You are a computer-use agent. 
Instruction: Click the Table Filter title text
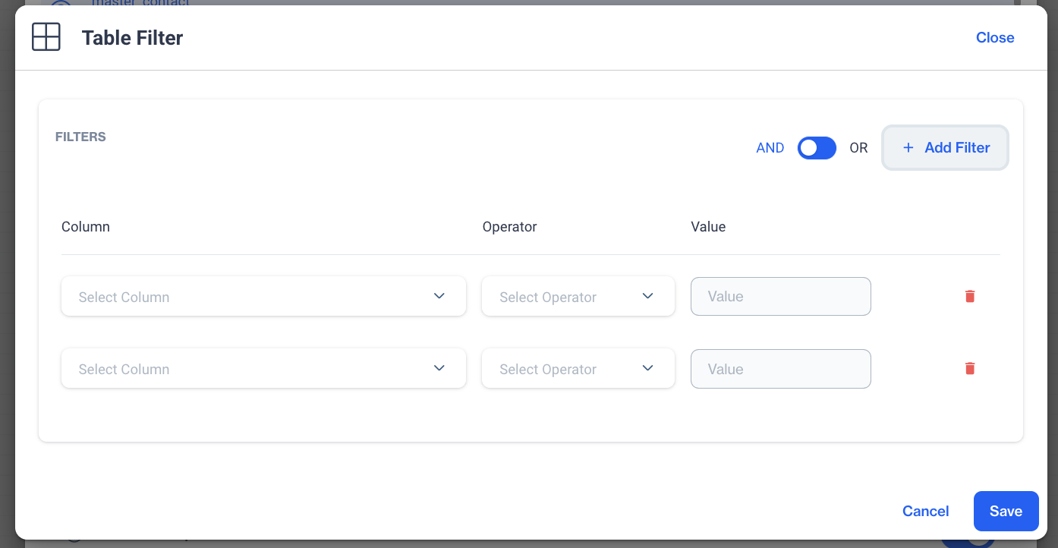(132, 38)
